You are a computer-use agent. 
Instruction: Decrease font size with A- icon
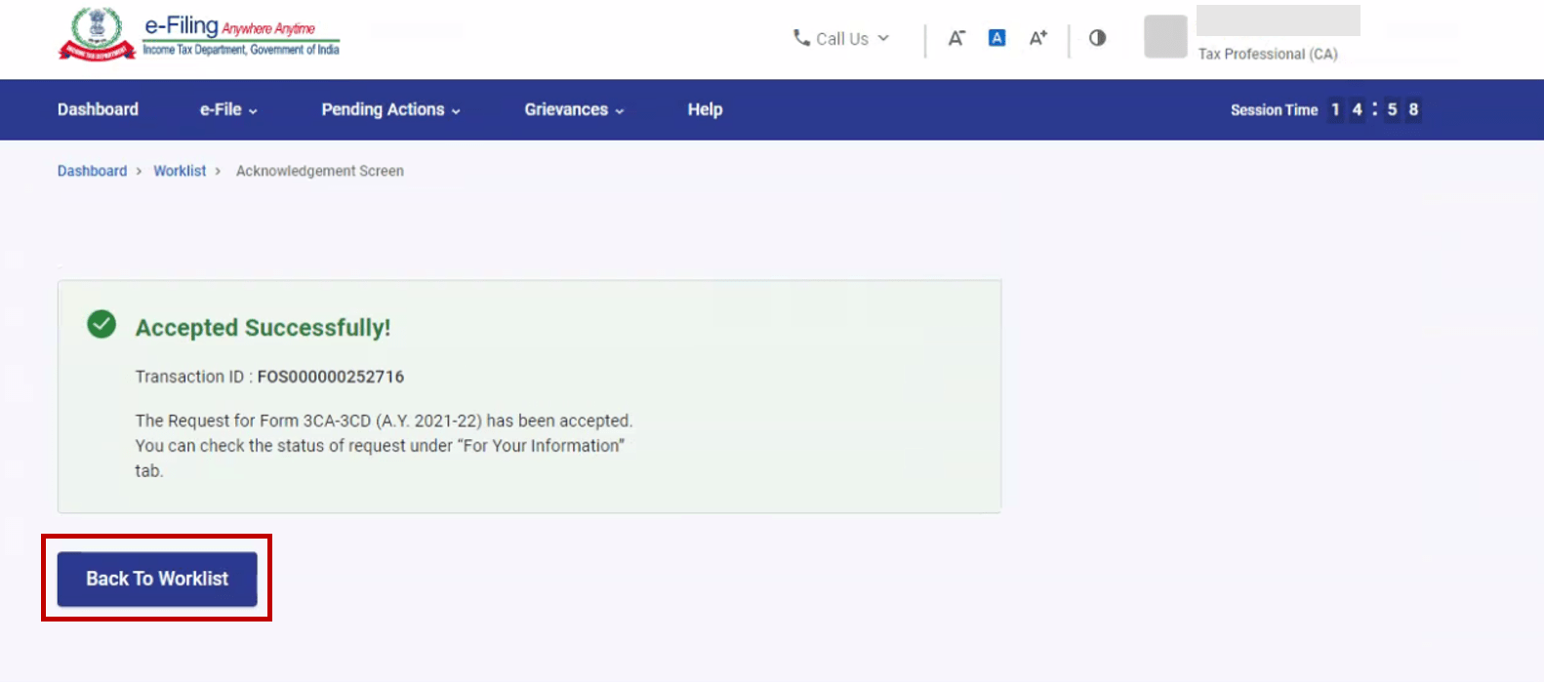pyautogui.click(x=956, y=38)
